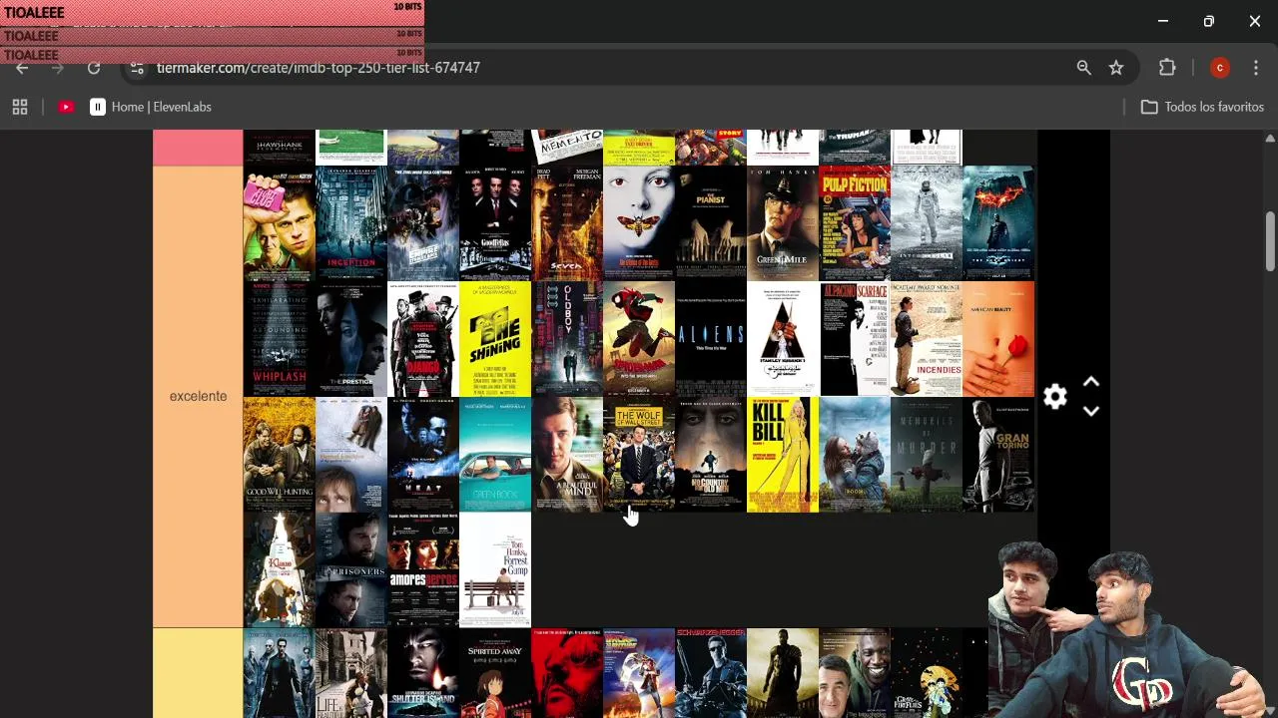View site information icon in address bar
Screen dimensions: 1278x718
click(x=138, y=68)
